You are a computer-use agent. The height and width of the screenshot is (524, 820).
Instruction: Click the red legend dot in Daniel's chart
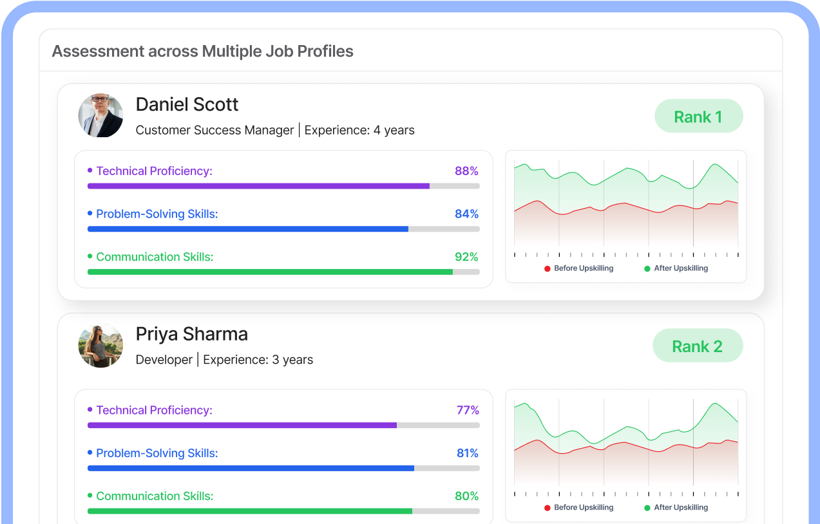click(548, 268)
